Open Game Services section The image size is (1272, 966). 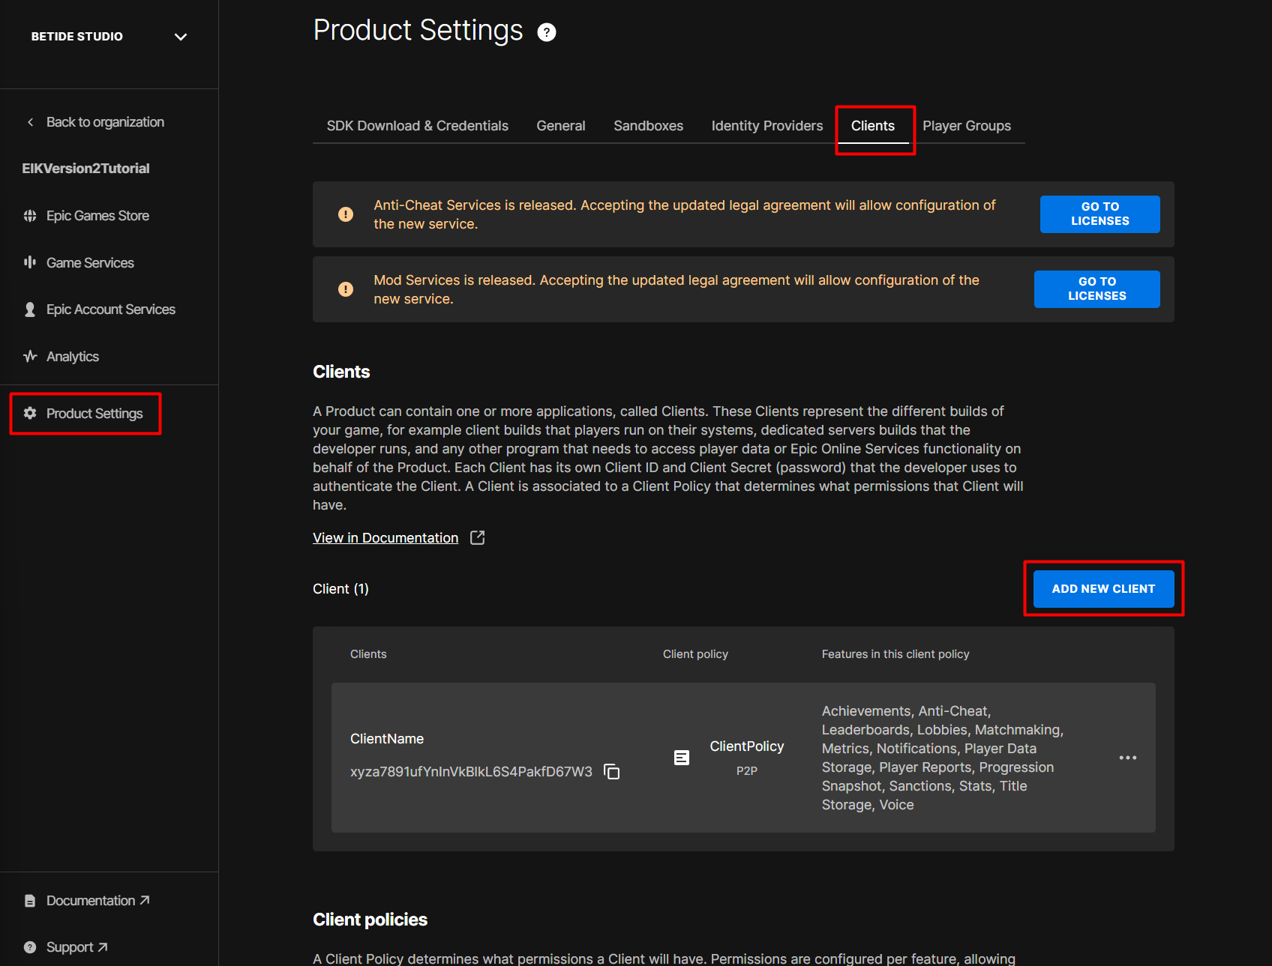pos(90,263)
